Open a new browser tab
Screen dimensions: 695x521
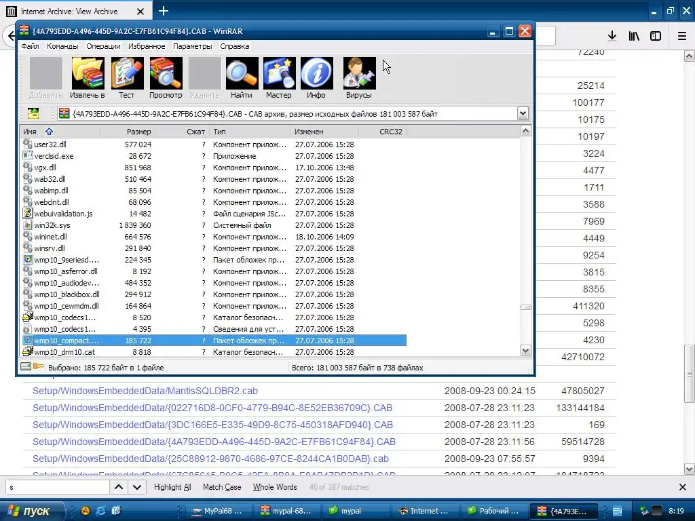click(164, 11)
